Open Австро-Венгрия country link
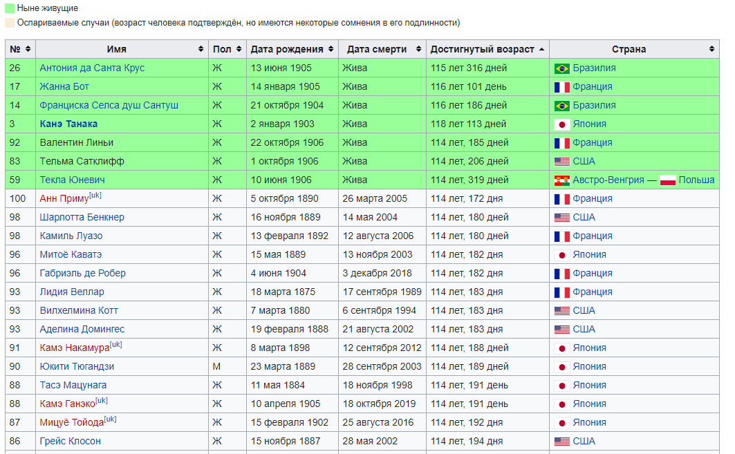 (x=608, y=180)
